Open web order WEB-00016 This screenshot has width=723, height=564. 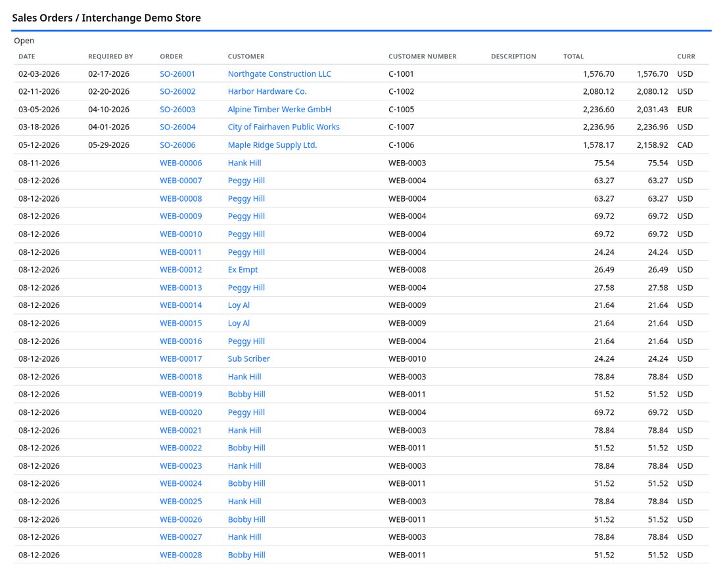point(181,341)
